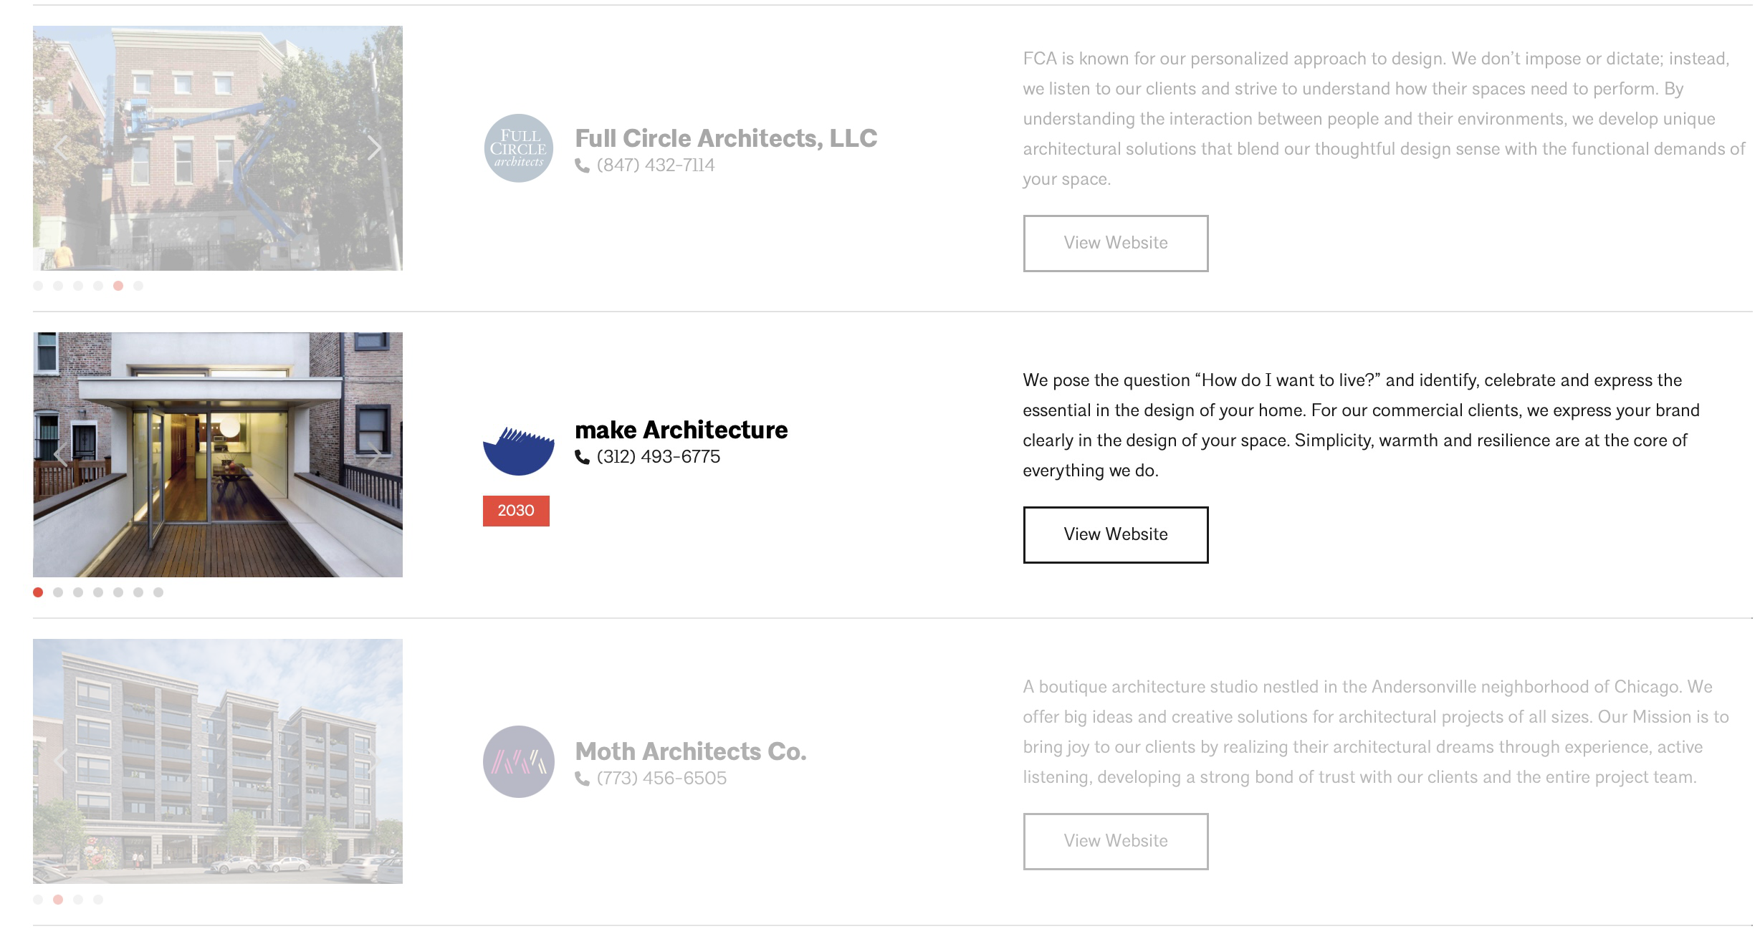Select first dot under Full Circle carousel
Image resolution: width=1760 pixels, height=934 pixels.
(38, 286)
